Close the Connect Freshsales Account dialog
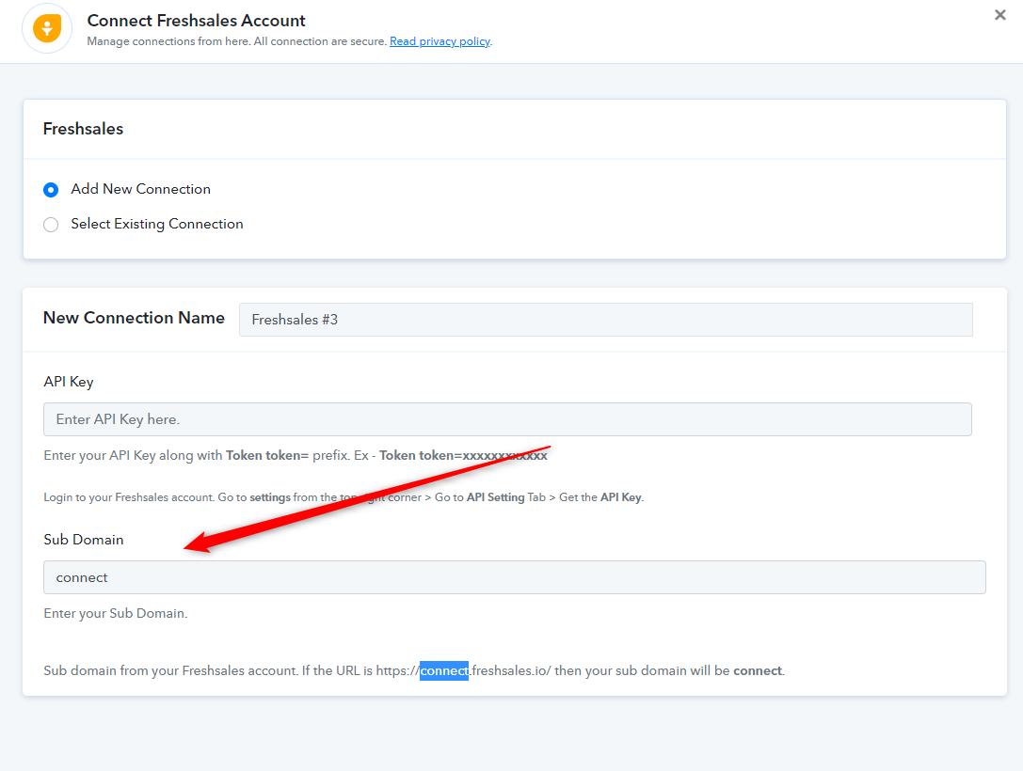1023x771 pixels. coord(999,15)
